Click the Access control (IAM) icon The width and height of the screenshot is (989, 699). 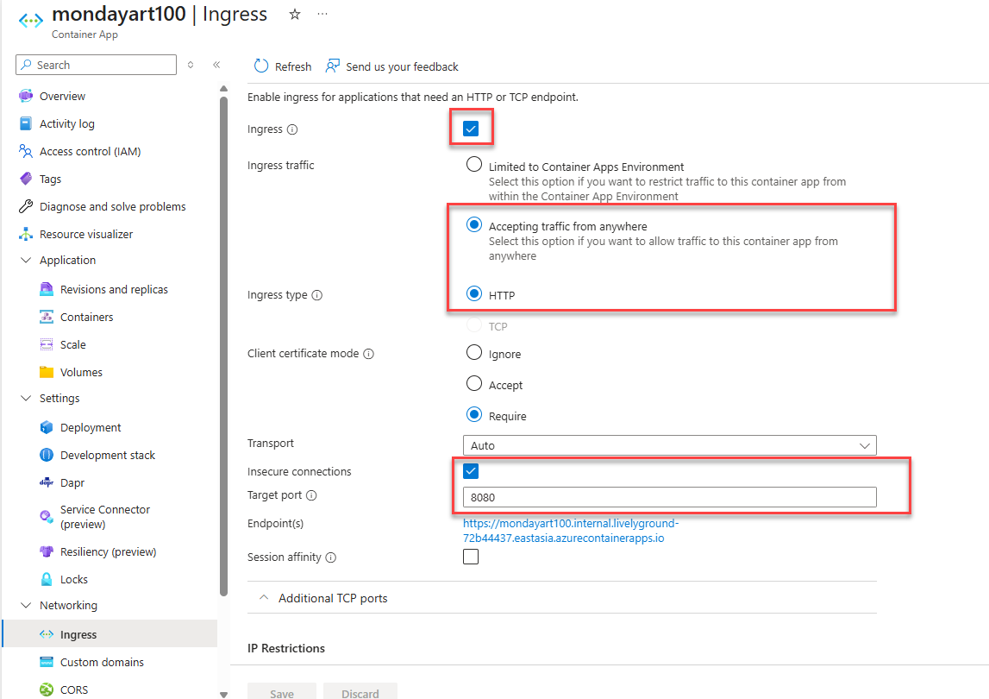(x=26, y=151)
